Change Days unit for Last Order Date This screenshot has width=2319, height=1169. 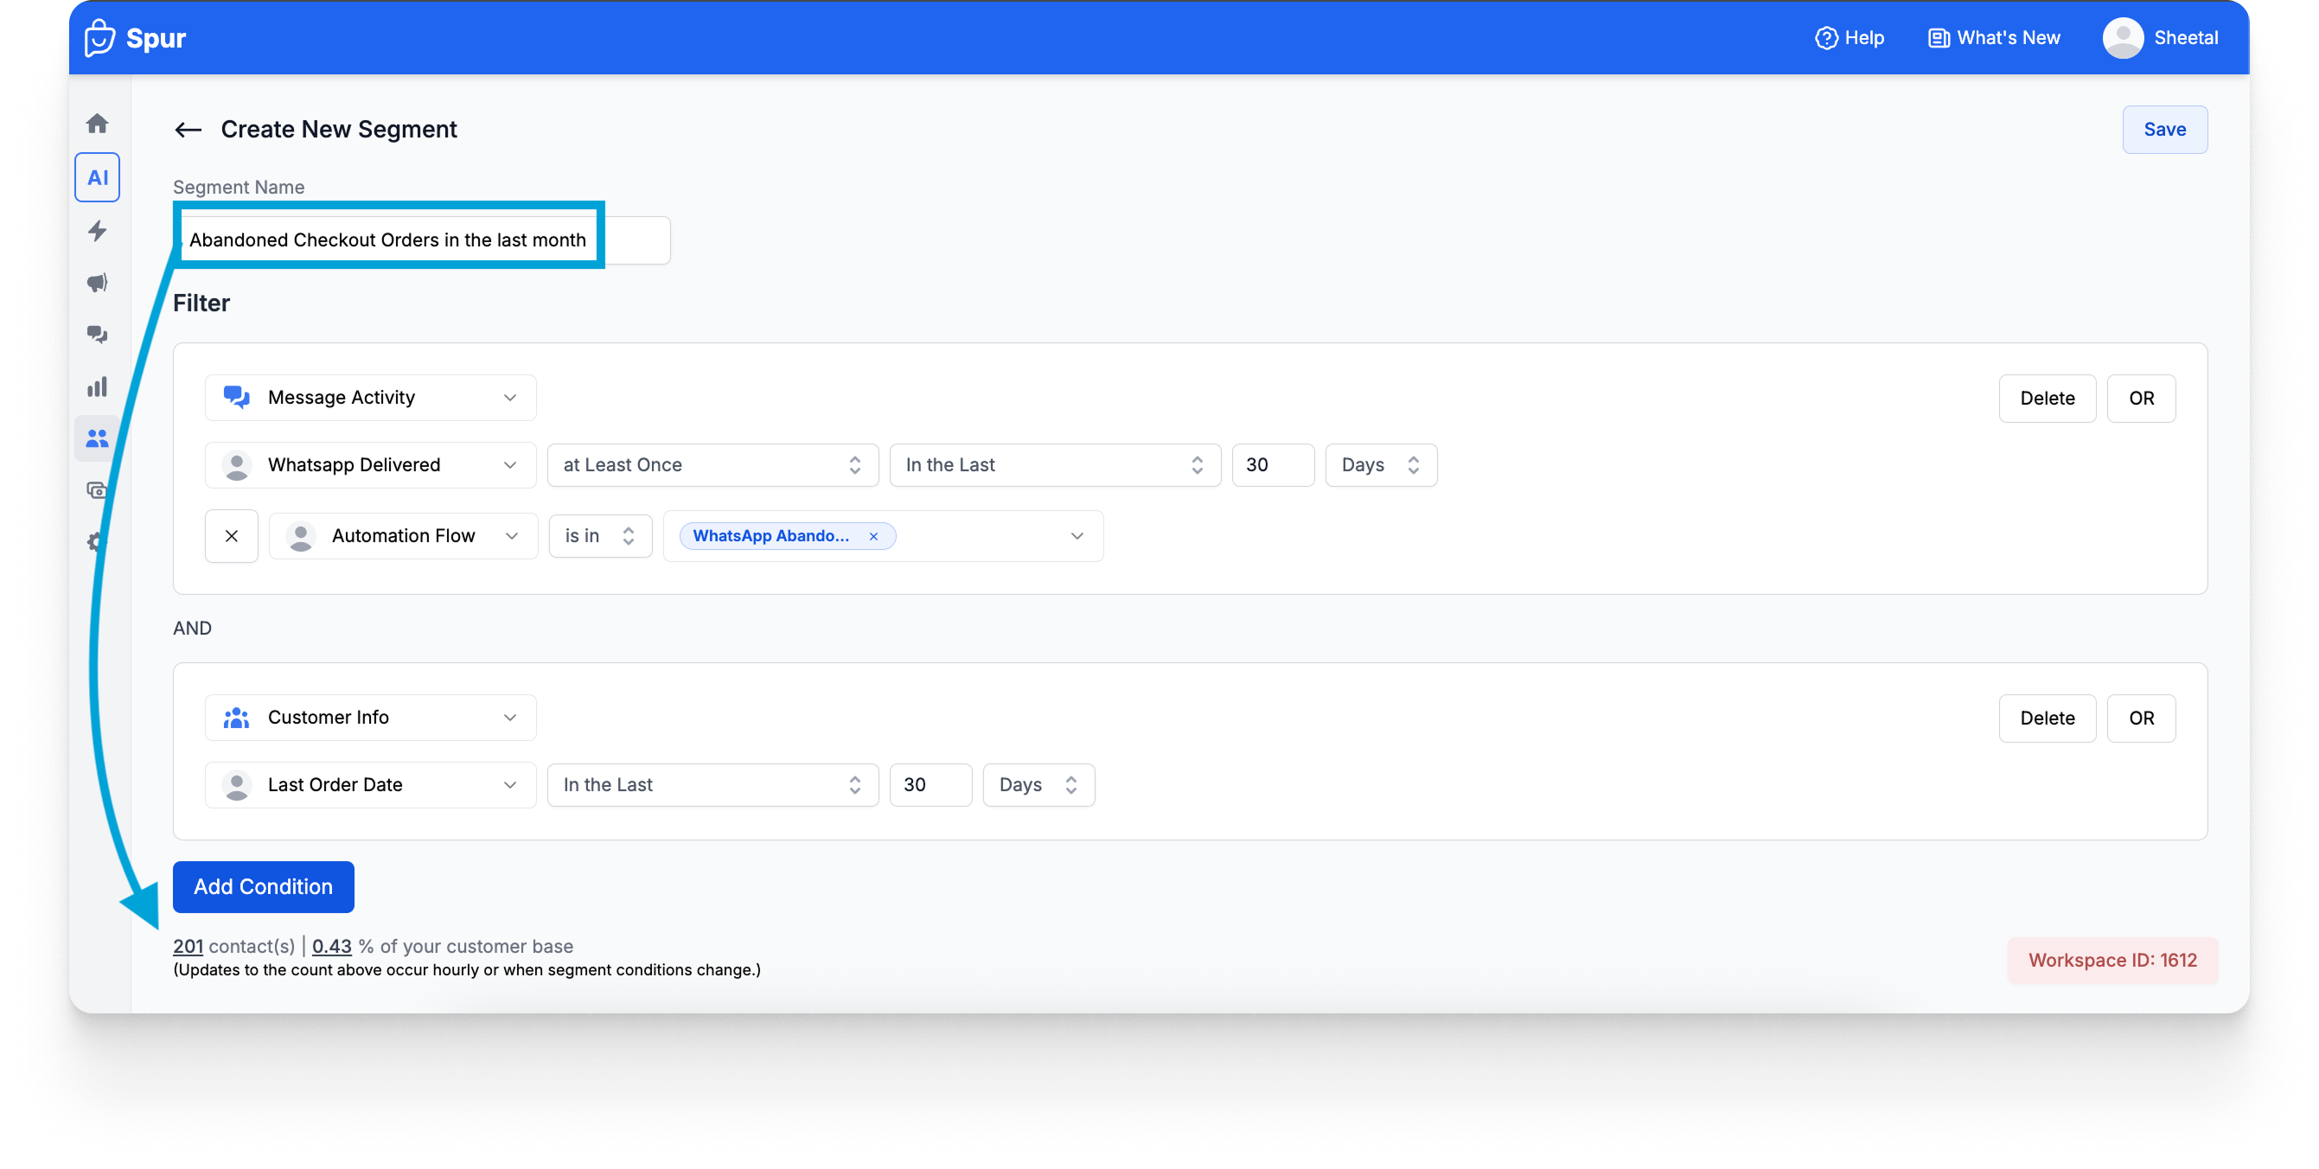pyautogui.click(x=1038, y=785)
